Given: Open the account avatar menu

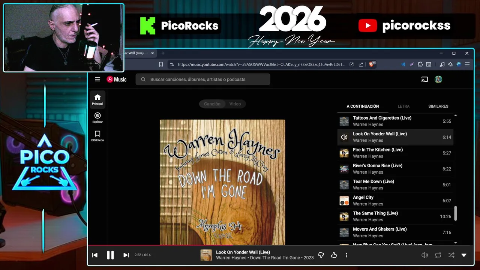Looking at the screenshot, I should click(438, 79).
